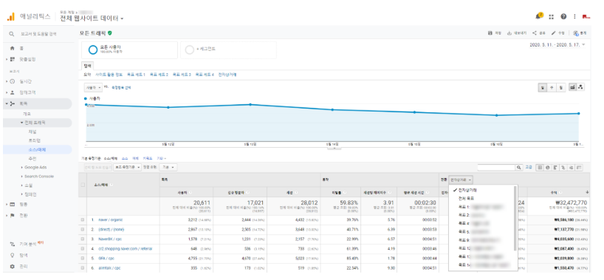Viewport: 604px width, 280px height.
Task: Click the 실시간 realtime clock icon
Action: click(x=13, y=81)
